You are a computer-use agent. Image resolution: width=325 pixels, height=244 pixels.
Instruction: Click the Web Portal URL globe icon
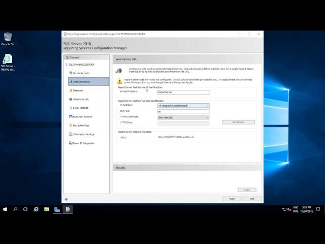(71, 99)
